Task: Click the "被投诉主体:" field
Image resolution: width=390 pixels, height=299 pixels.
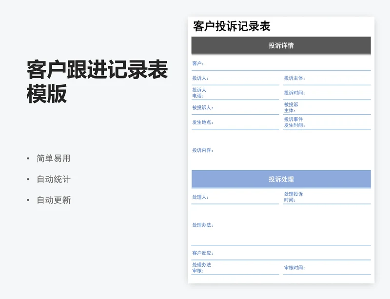Action: (x=327, y=107)
